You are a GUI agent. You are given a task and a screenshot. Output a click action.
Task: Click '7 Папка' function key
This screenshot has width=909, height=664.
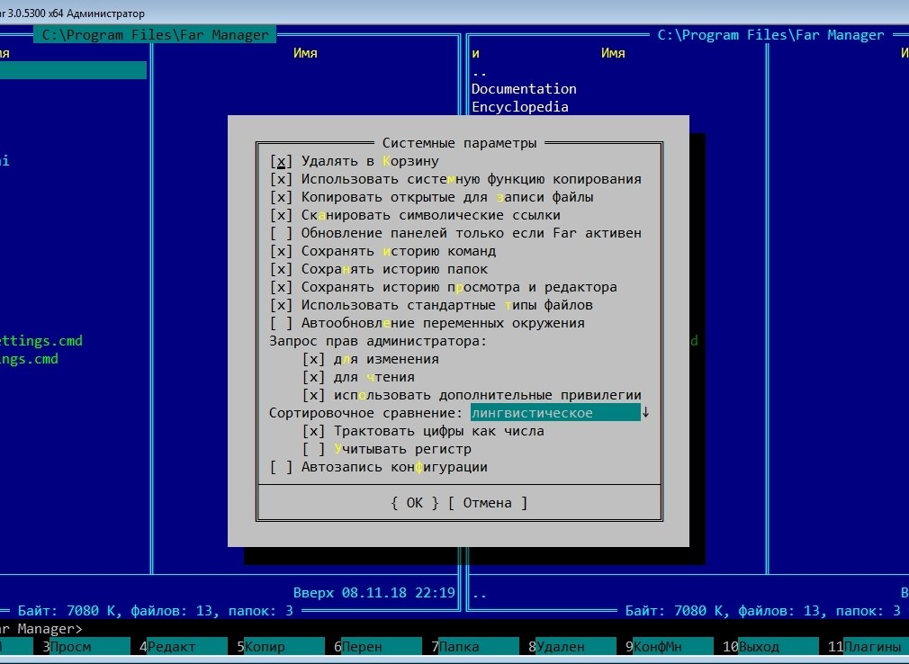475,646
